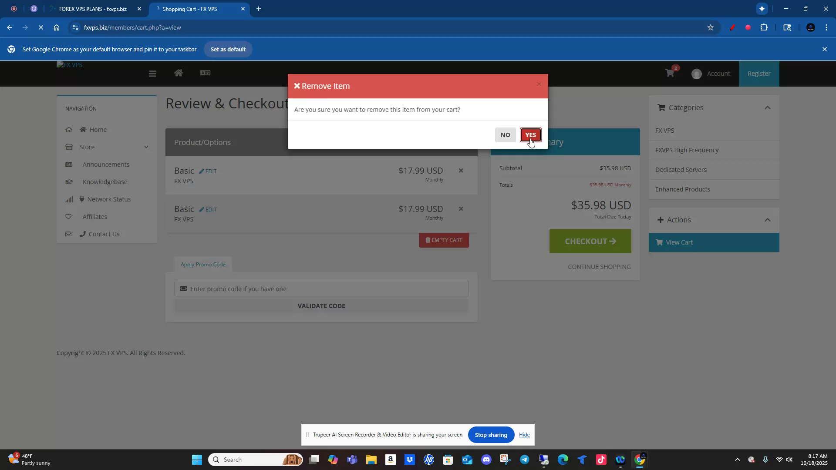Open the hamburger navigation menu
The image size is (836, 470).
pos(152,73)
